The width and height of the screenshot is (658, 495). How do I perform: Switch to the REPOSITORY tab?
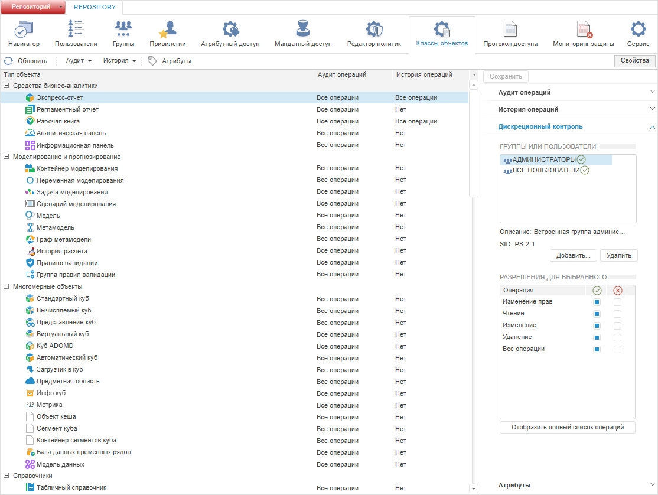pyautogui.click(x=95, y=7)
